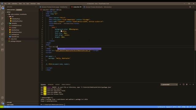Accept the highlighted autocomplete suggestion

coord(79,49)
